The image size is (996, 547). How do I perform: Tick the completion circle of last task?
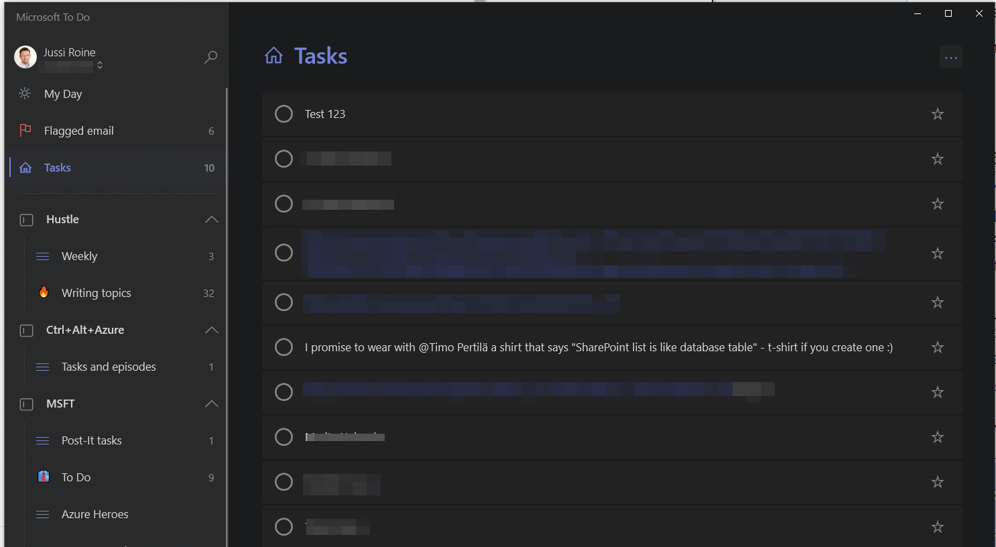click(284, 527)
